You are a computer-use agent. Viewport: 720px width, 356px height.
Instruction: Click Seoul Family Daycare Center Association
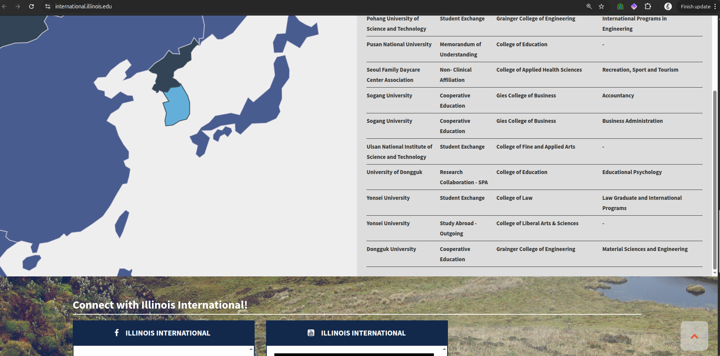click(393, 75)
